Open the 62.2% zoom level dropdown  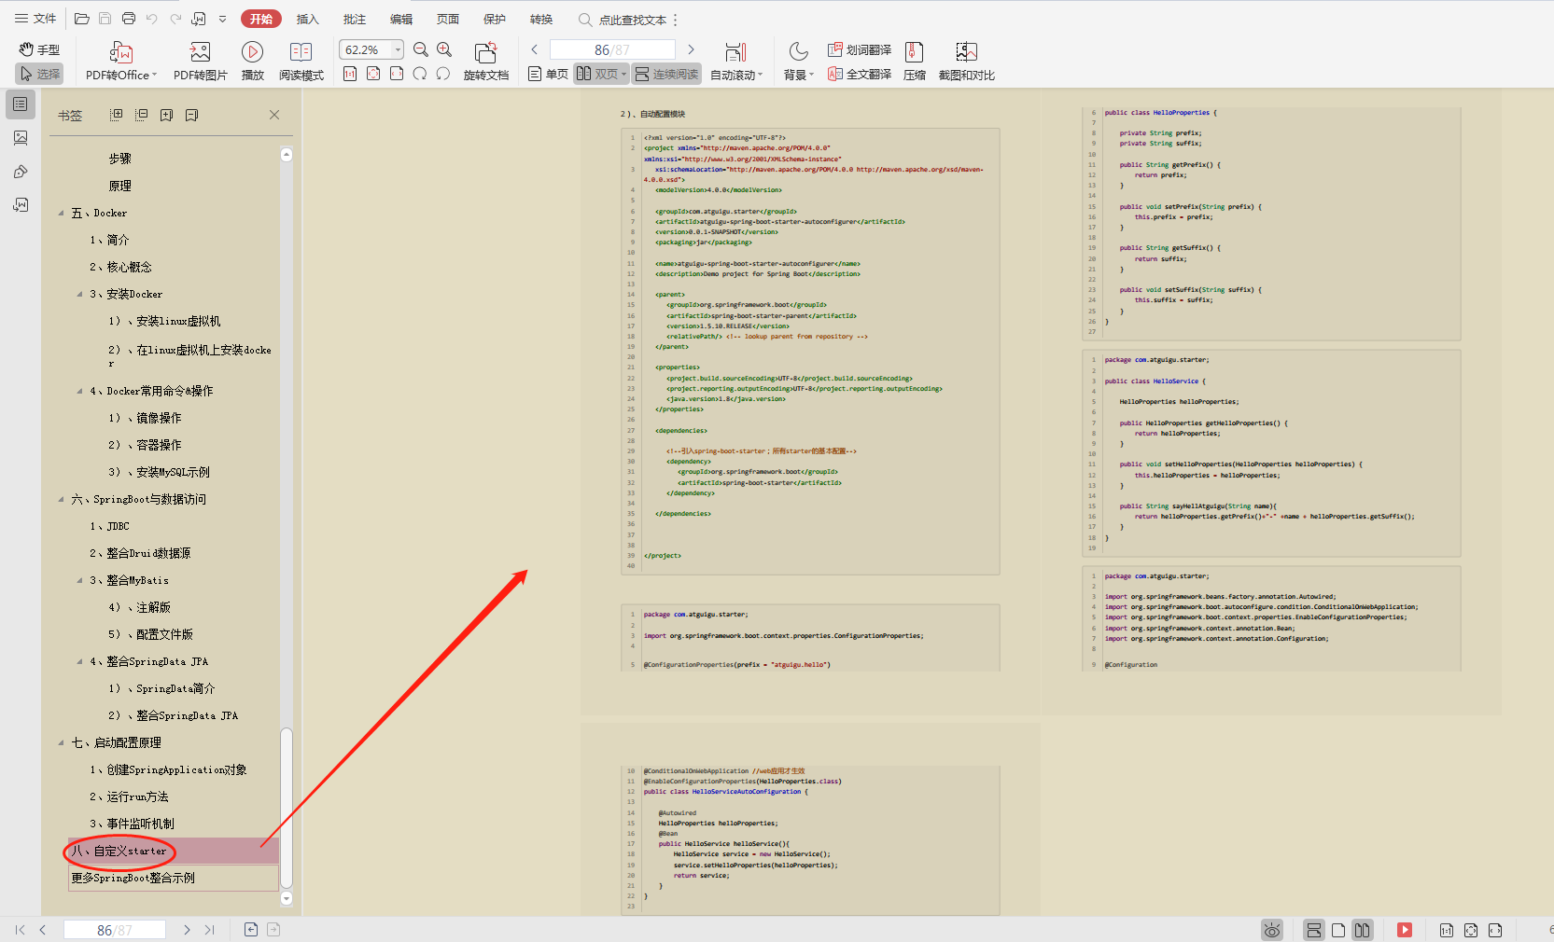pos(399,49)
